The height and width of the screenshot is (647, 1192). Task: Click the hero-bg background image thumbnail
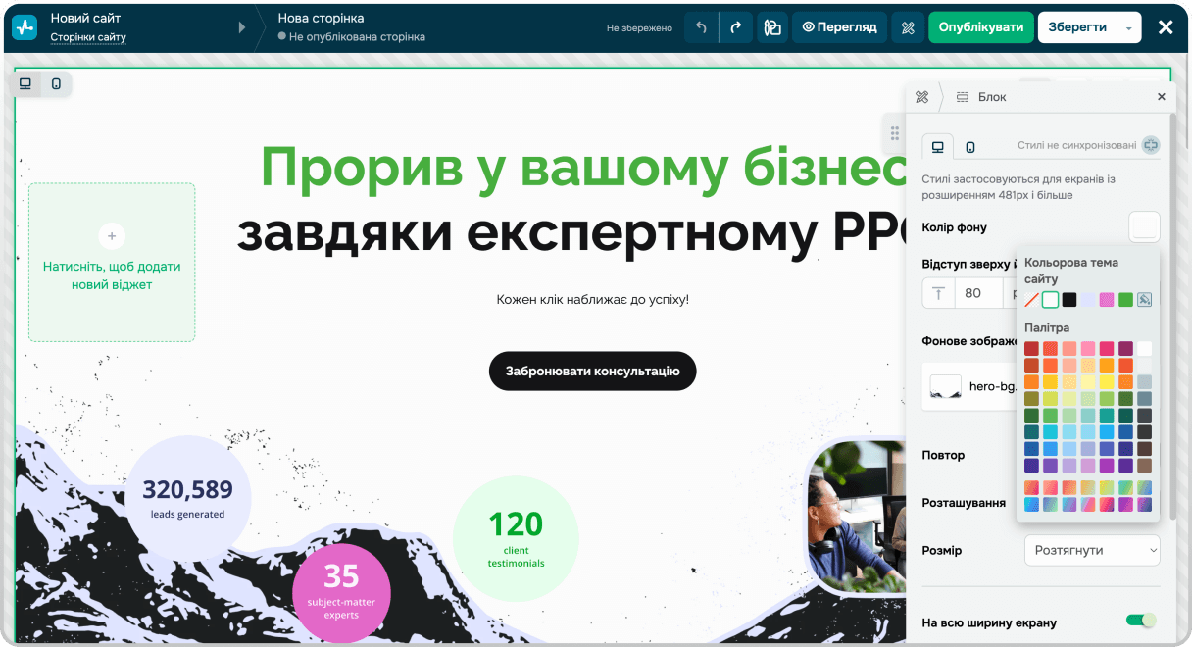(946, 386)
